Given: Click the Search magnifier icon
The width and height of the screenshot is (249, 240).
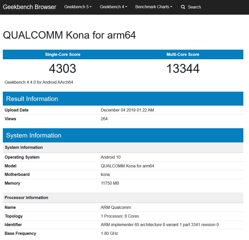Looking at the screenshot, I should (x=183, y=7).
